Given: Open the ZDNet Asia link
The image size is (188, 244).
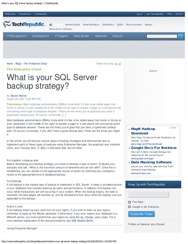Looking at the screenshot, I should pos(10,14).
